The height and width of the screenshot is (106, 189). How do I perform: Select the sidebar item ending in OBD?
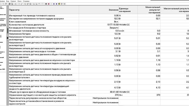click(x=3, y=69)
